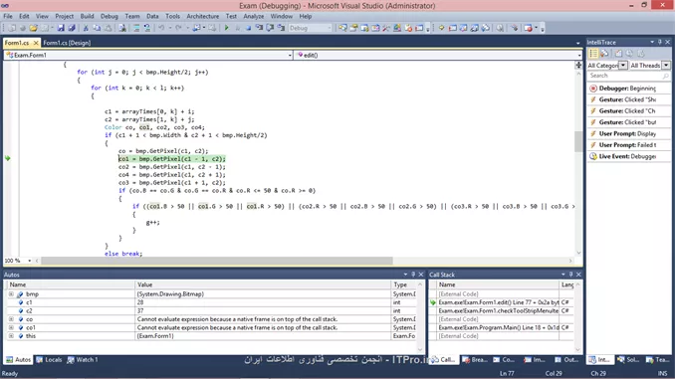Switch to the Solution Explorer bottom tab
Viewport: 675px width, 379px height.
tap(628, 360)
